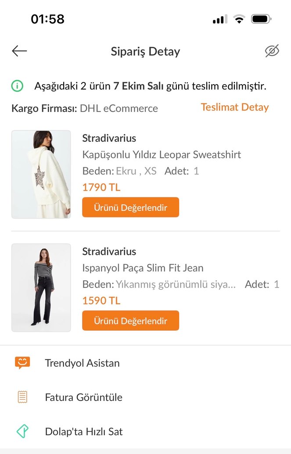291x454 pixels.
Task: Tap the green delivery info icon
Action: [x=17, y=86]
